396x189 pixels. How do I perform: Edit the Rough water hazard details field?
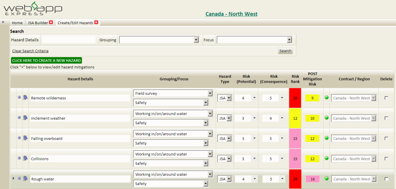pos(80,179)
